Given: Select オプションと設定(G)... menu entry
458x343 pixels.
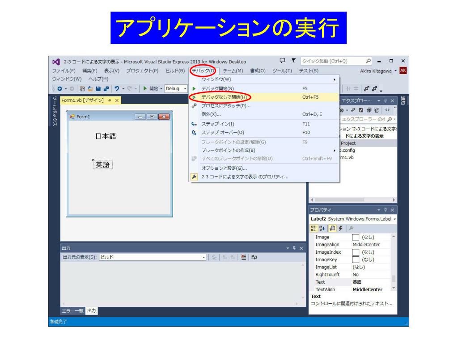Looking at the screenshot, I should (264, 168).
